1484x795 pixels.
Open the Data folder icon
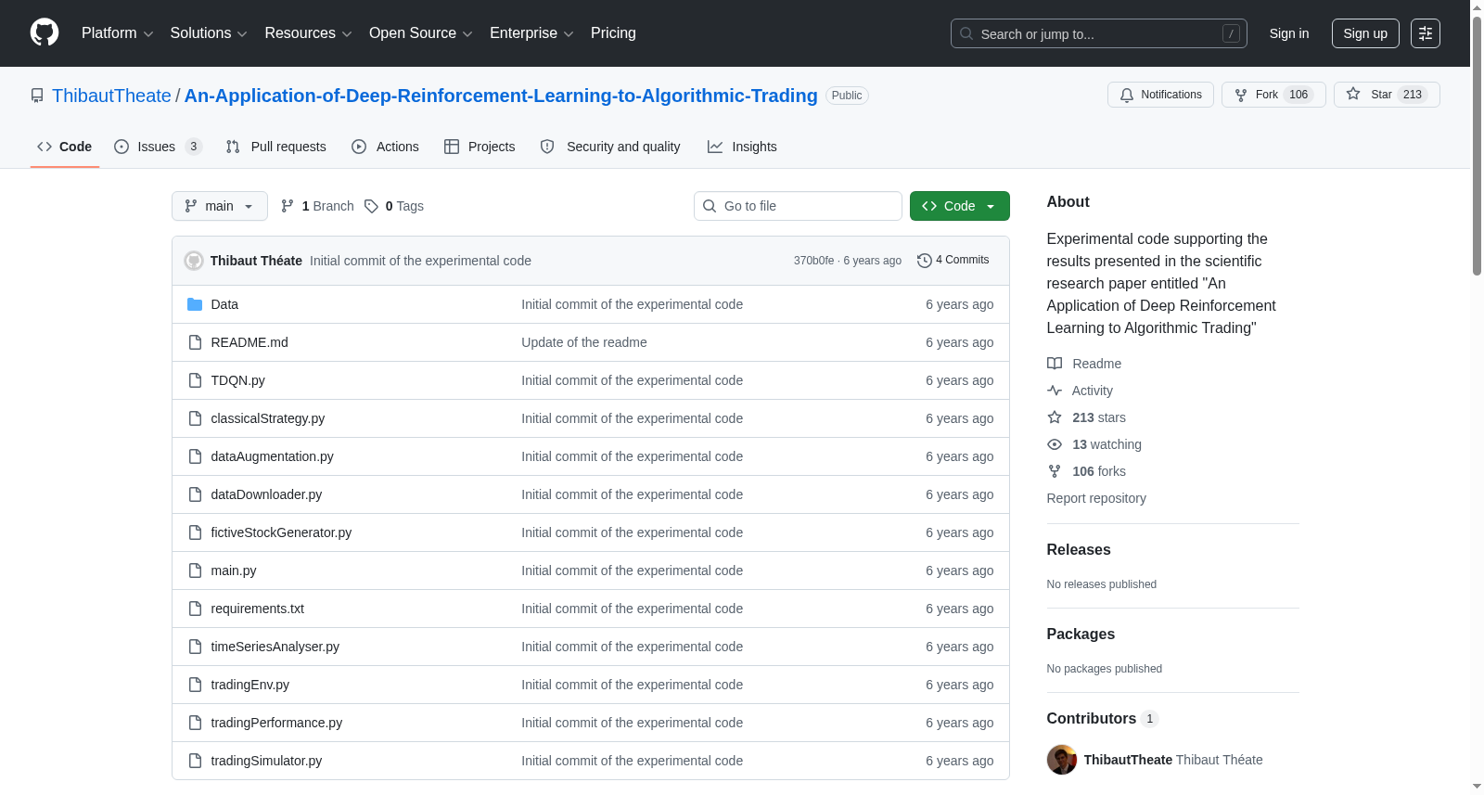pyautogui.click(x=195, y=304)
